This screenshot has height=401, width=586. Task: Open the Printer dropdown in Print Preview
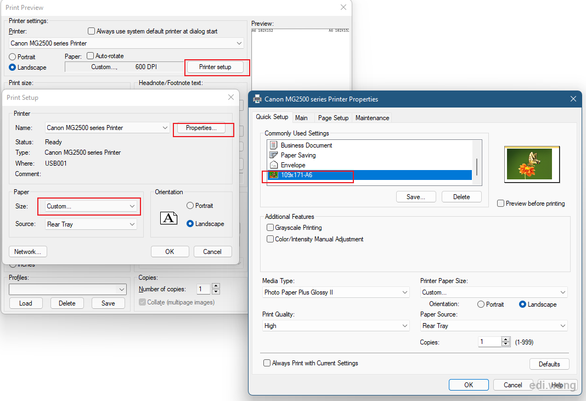[126, 43]
